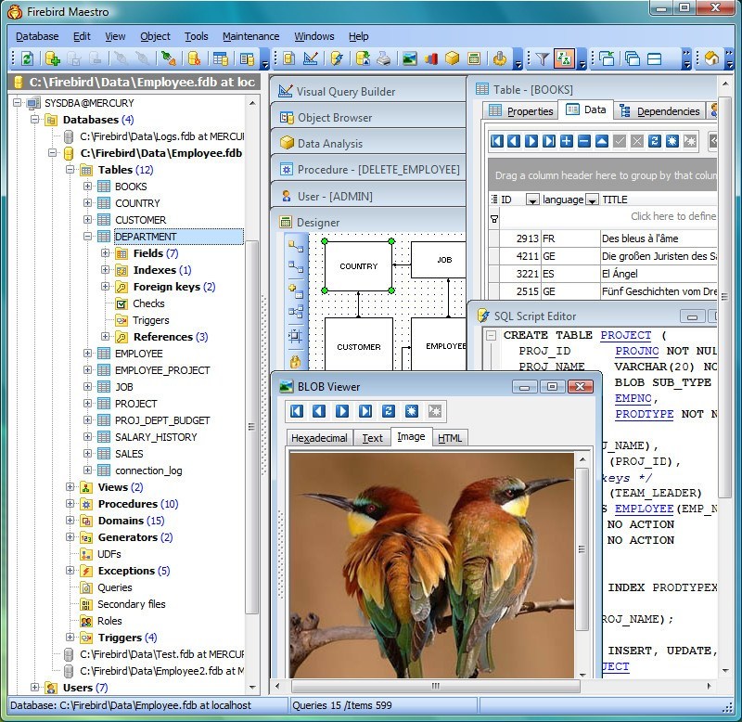Click the filter row icon below the ID column

[x=494, y=219]
